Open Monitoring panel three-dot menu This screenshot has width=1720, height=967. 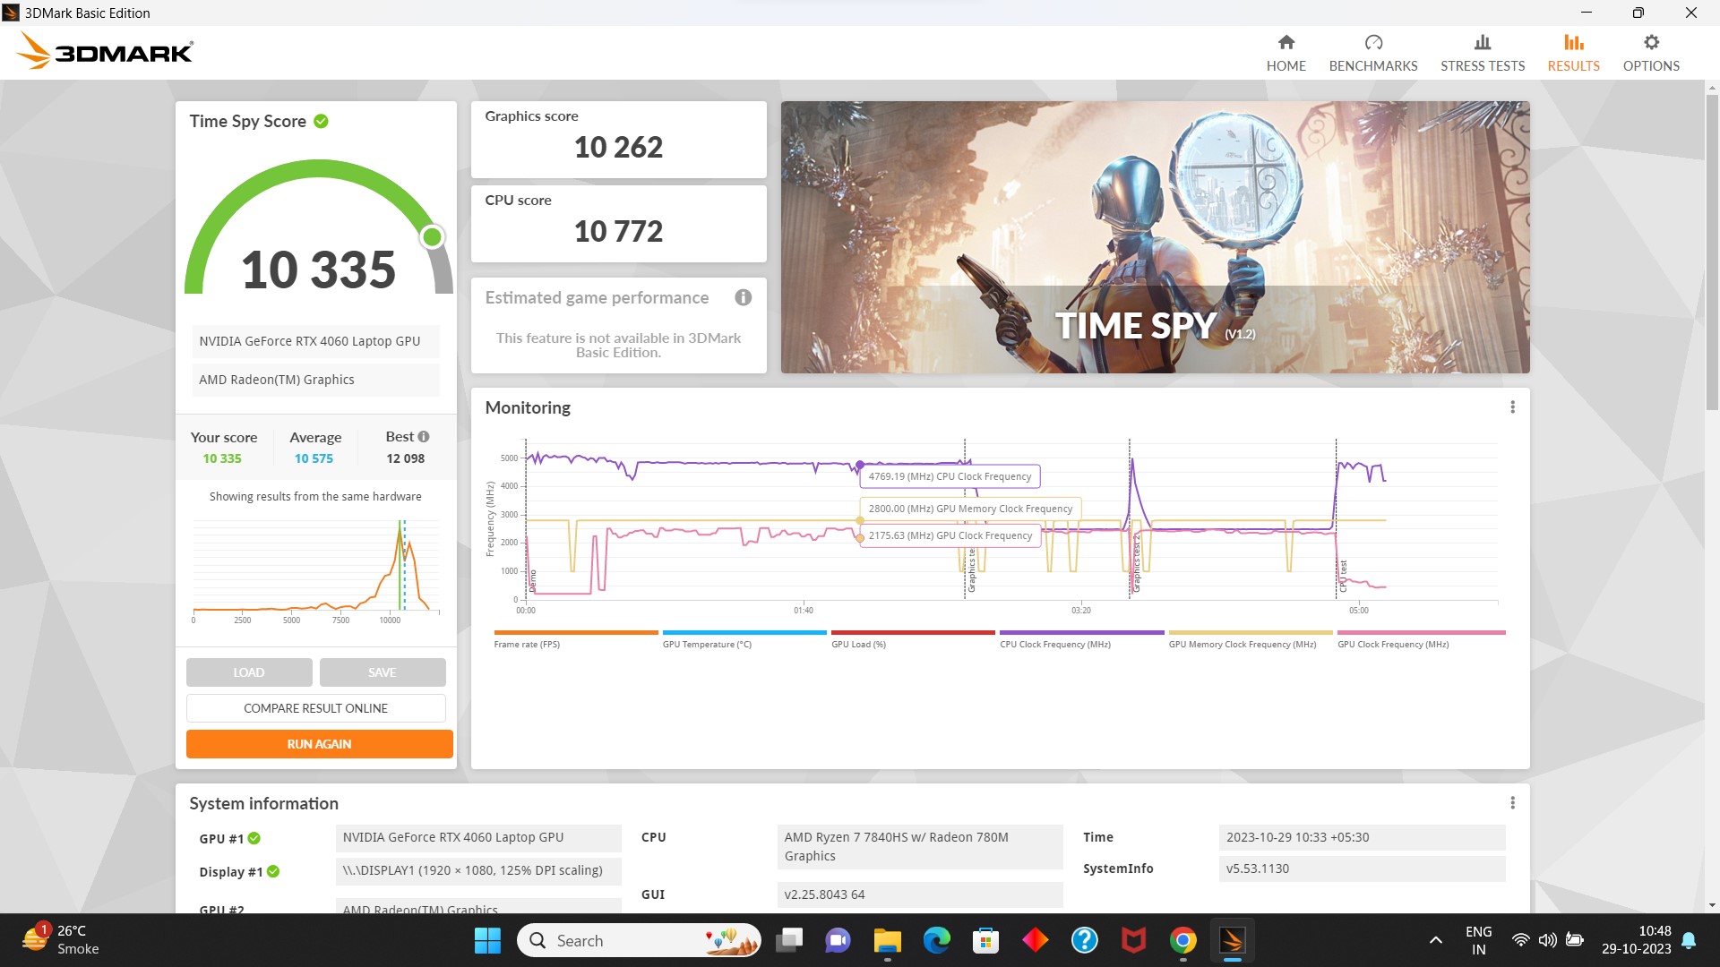click(1512, 407)
